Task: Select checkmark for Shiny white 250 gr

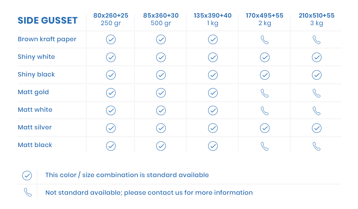Action: pos(111,57)
